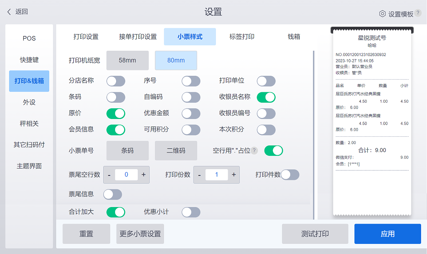This screenshot has height=254, width=427.
Task: Enable the 分店名称 toggle
Action: tap(116, 81)
